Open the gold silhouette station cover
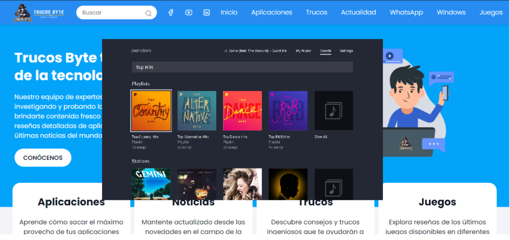Screen dimensions: 510x240 point(288,184)
